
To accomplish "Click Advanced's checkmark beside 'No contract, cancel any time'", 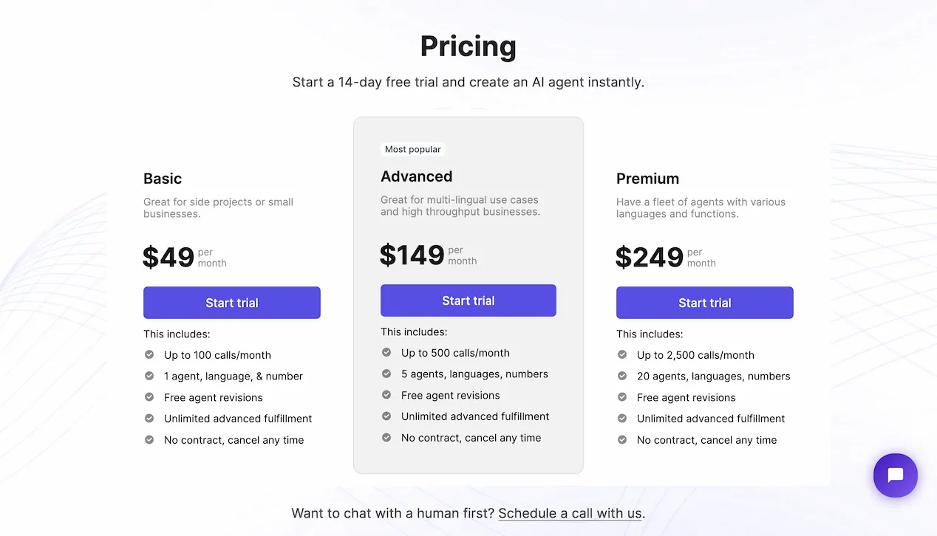I will (386, 438).
